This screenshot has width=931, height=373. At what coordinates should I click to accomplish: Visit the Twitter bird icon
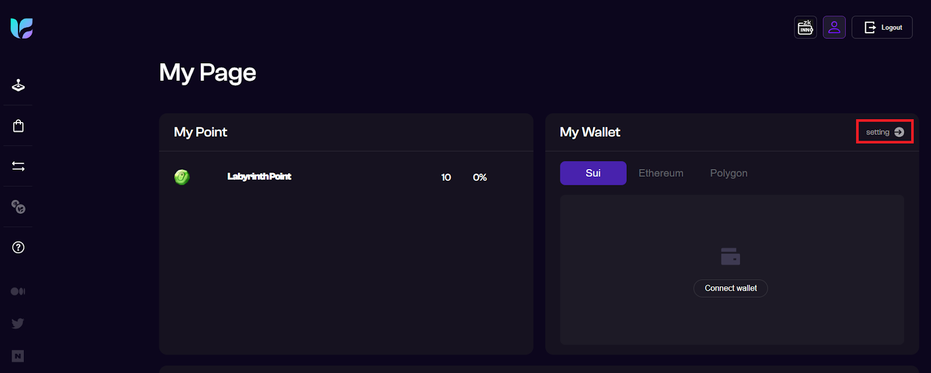click(18, 323)
